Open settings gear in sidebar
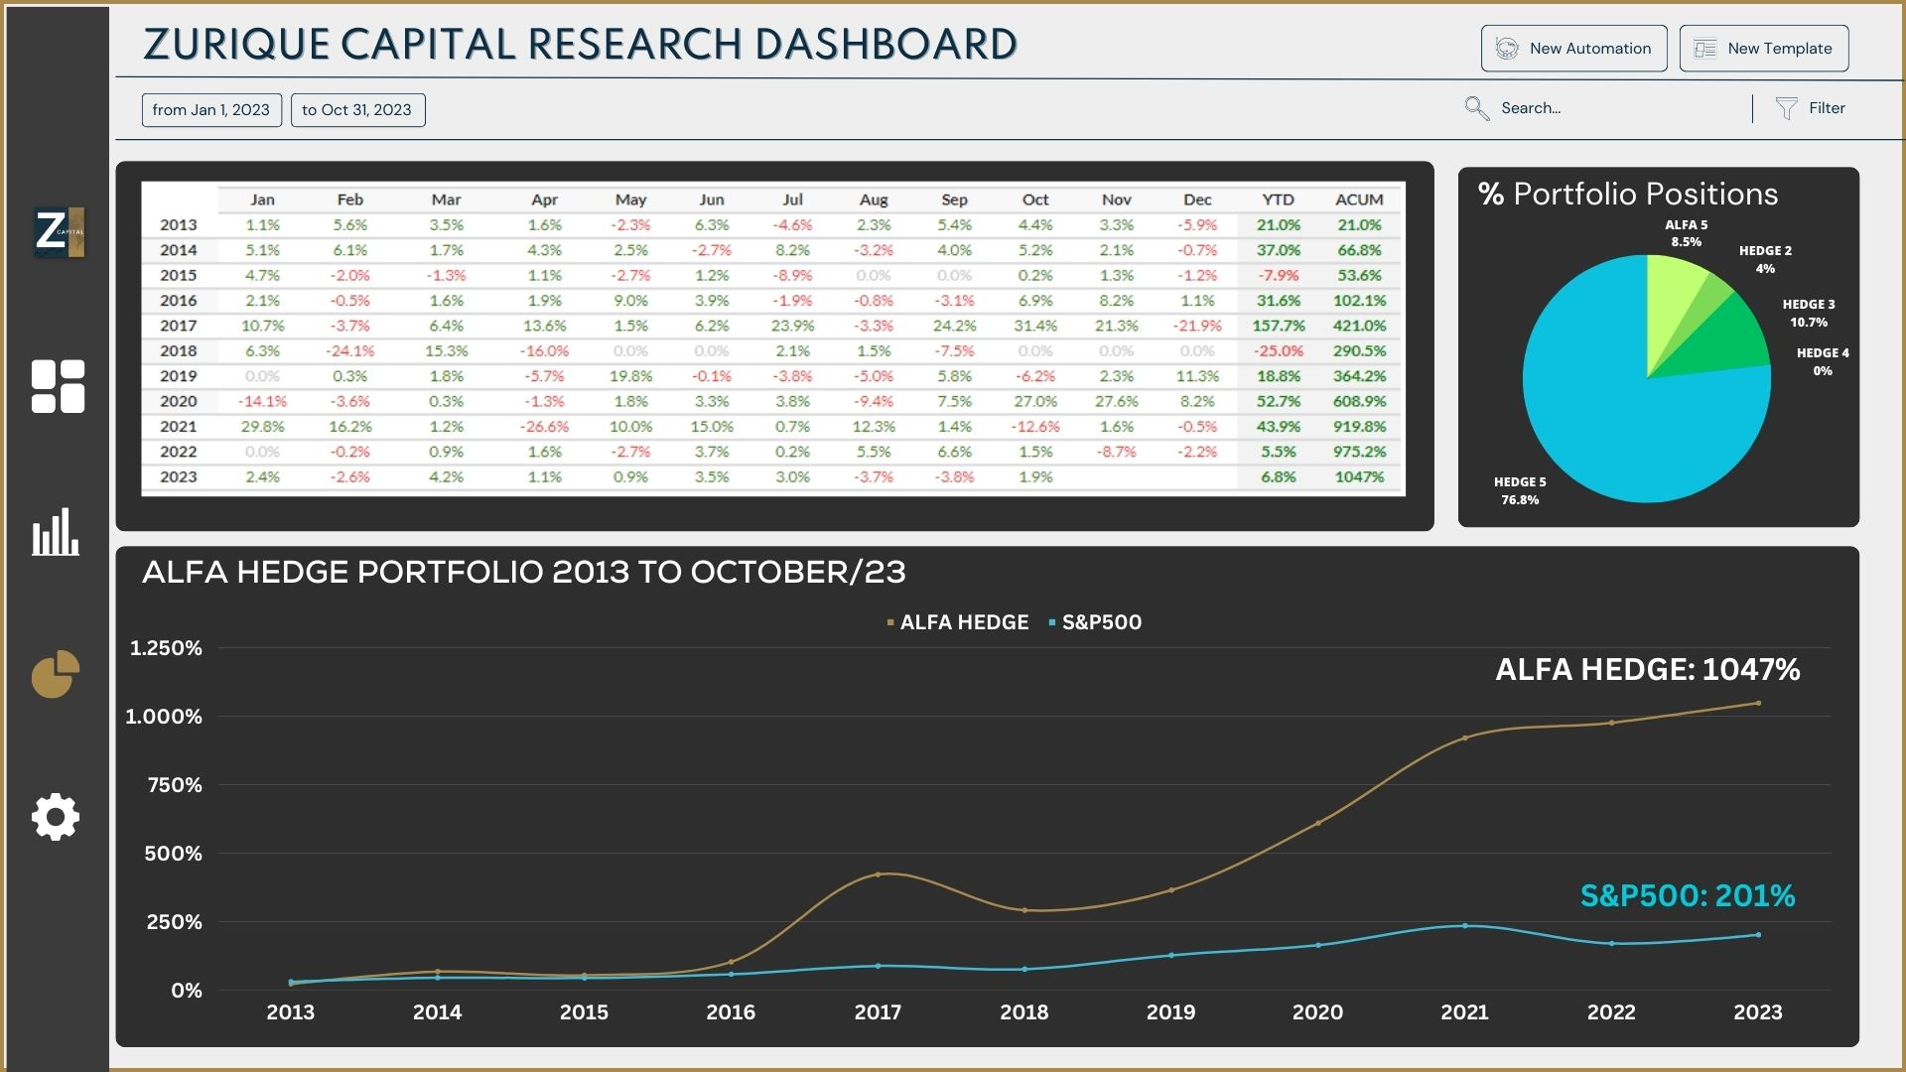1906x1072 pixels. [x=56, y=817]
